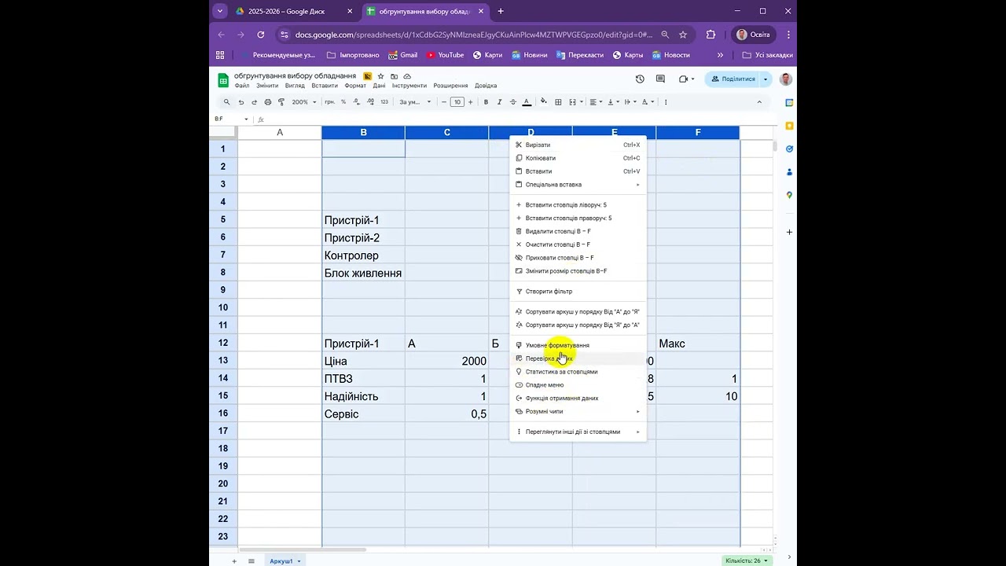
Task: Format selection as percent
Action: [343, 102]
